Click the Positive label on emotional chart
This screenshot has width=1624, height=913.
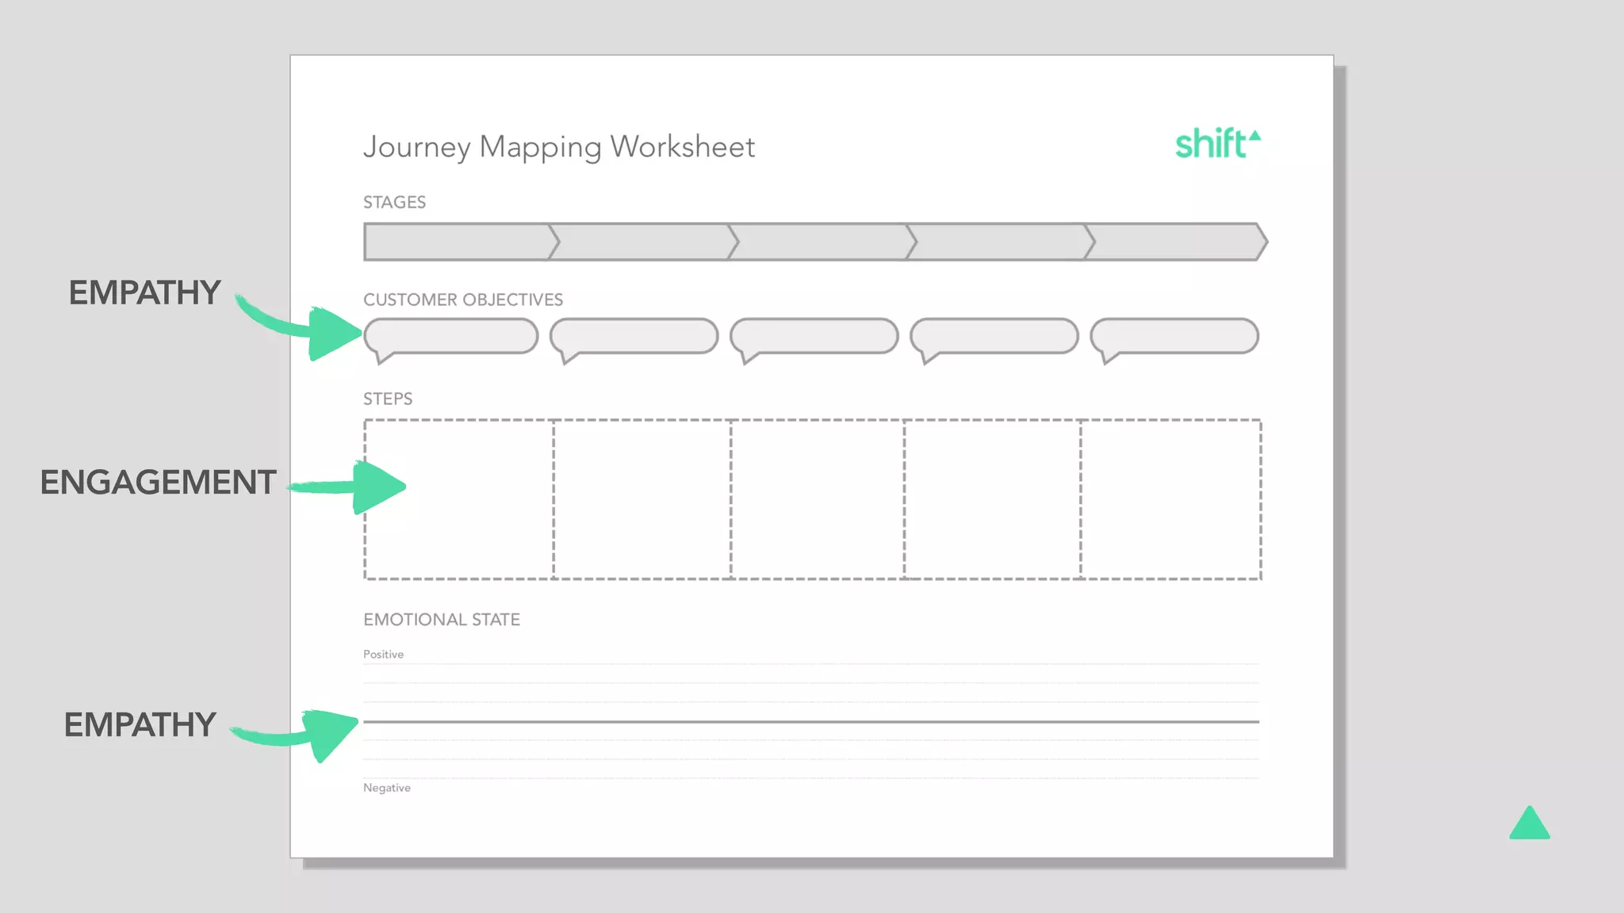click(x=383, y=655)
